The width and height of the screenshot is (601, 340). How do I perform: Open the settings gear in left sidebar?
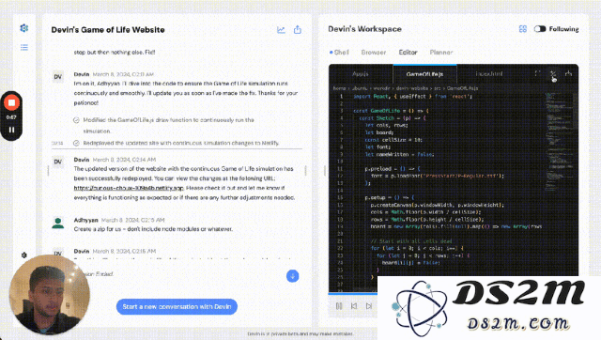(x=24, y=255)
